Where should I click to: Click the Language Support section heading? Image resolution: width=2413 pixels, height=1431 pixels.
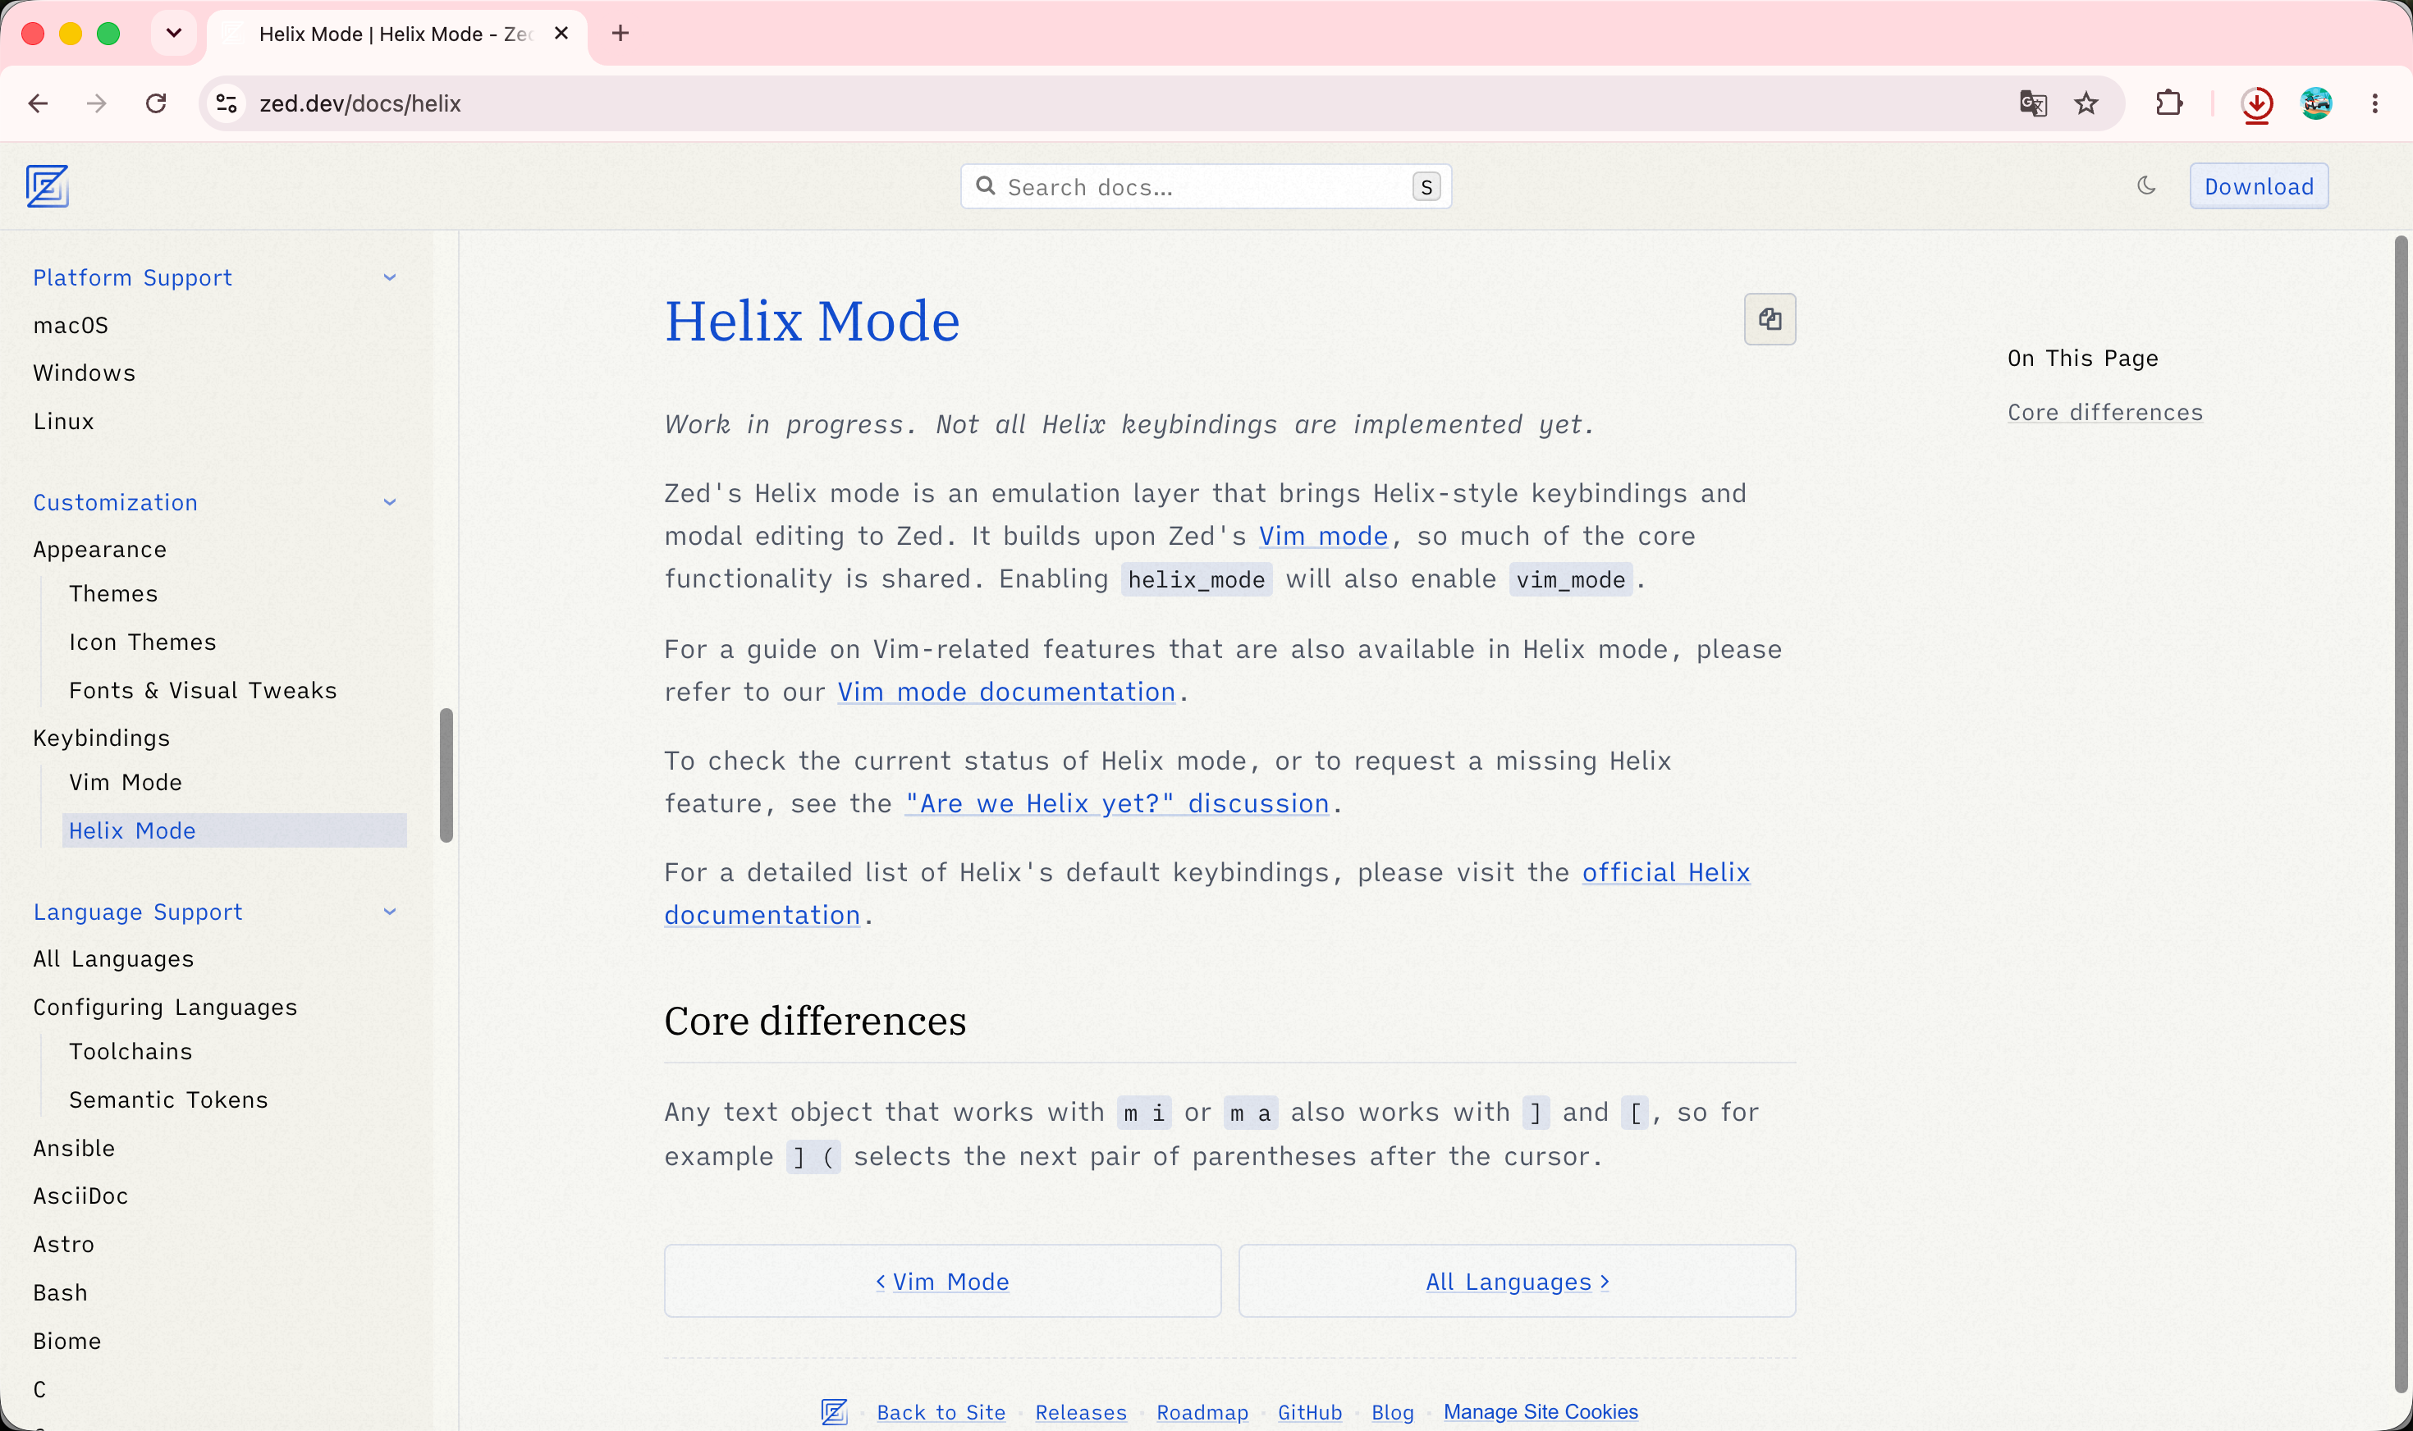[137, 912]
